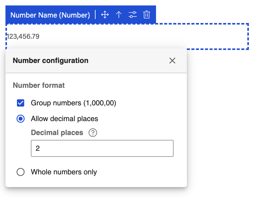Screen dimensions: 254x198
Task: Click the Number configuration panel heading
Action: pos(50,61)
